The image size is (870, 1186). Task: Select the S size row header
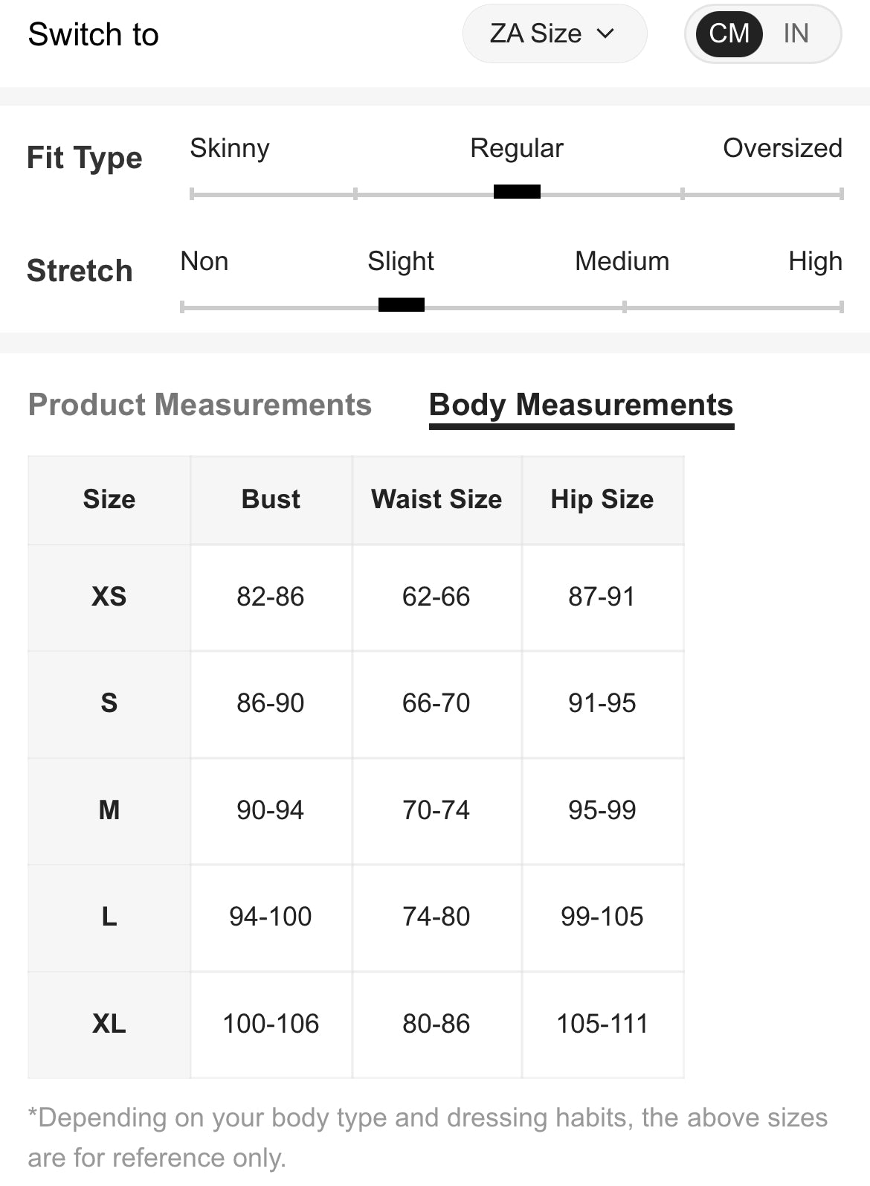[x=109, y=703]
